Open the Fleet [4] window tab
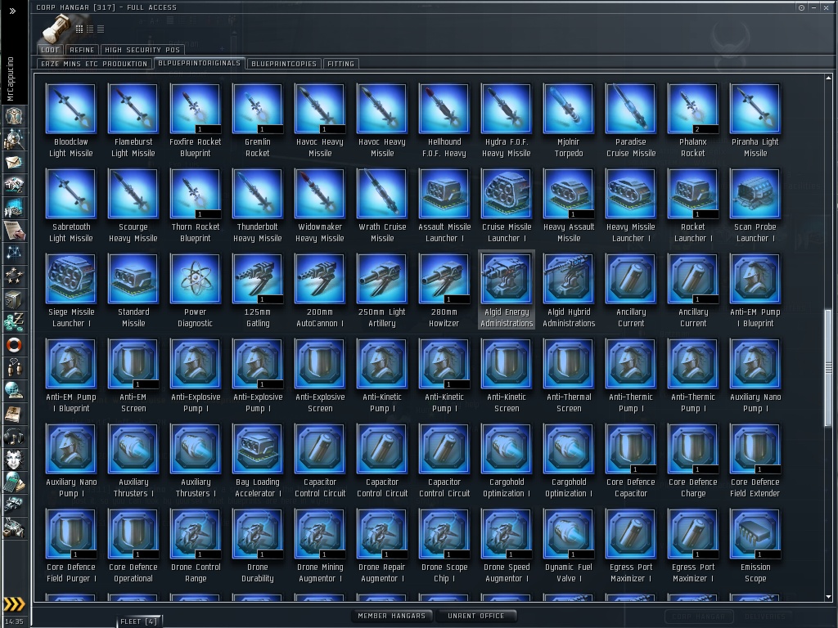This screenshot has width=838, height=628. tap(138, 621)
